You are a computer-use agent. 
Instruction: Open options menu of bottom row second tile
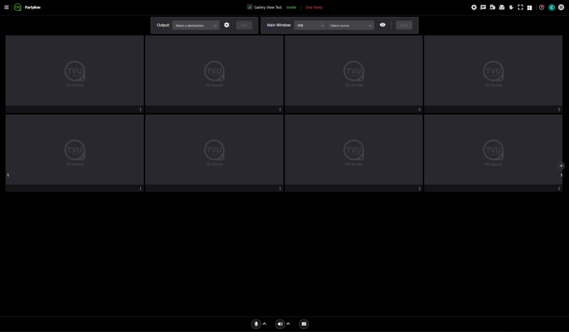280,188
